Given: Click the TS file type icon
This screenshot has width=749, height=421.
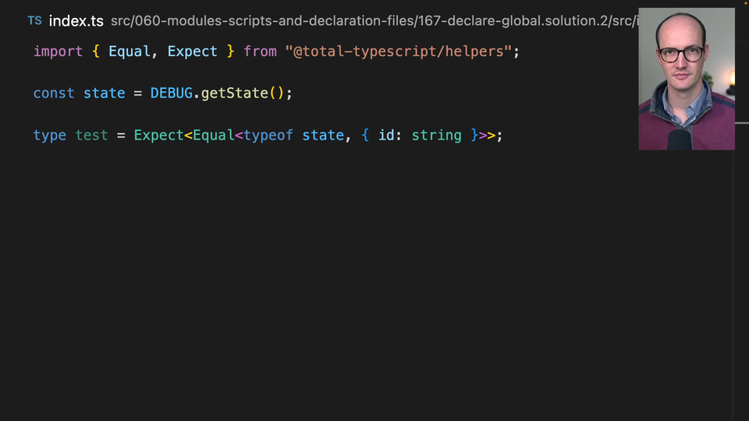Looking at the screenshot, I should point(34,21).
